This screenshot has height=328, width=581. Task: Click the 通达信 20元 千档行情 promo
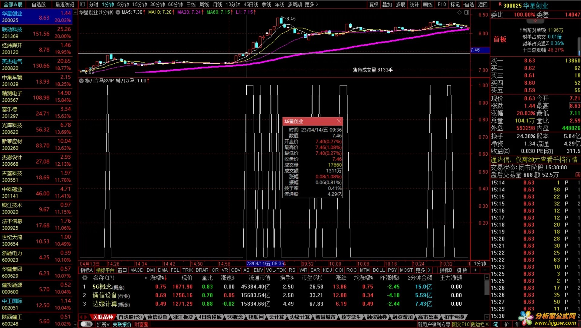534,160
